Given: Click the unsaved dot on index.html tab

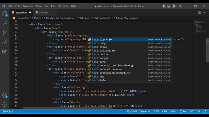Looking at the screenshot, I should click(x=30, y=12).
